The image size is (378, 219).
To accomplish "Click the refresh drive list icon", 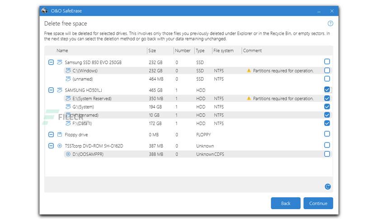I will 327,186.
